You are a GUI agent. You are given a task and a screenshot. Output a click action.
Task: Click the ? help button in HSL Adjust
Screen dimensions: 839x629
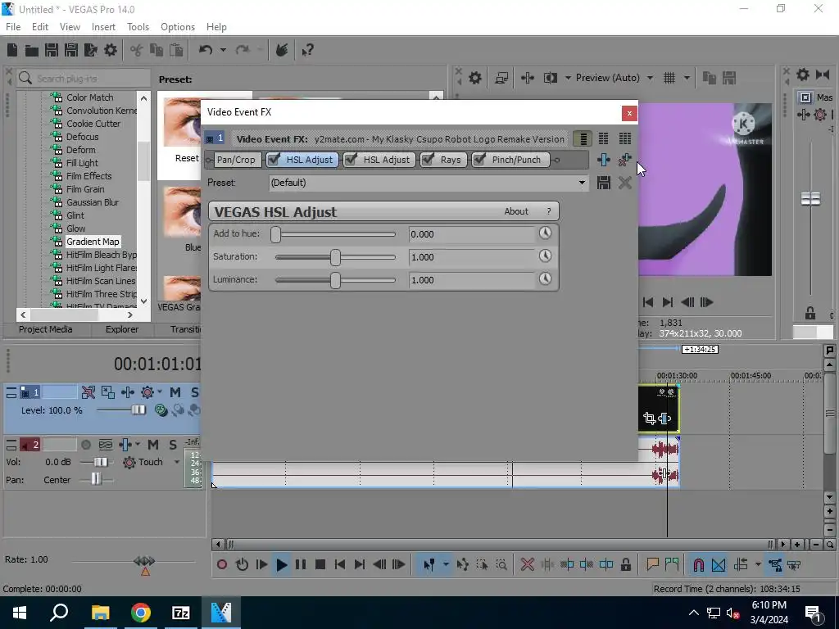548,211
